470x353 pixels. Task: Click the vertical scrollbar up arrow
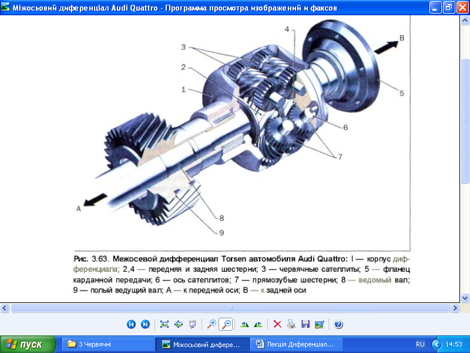pos(465,21)
